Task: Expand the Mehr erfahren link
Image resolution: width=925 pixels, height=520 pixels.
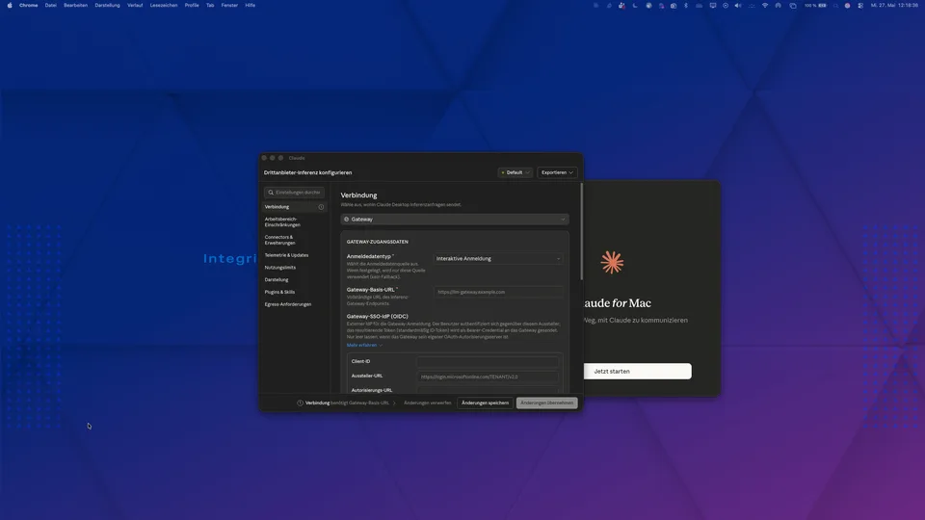Action: [364, 345]
